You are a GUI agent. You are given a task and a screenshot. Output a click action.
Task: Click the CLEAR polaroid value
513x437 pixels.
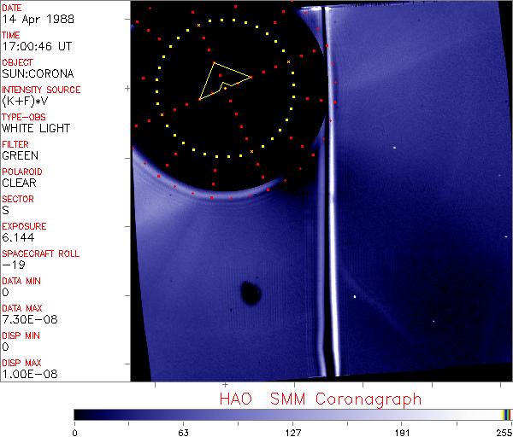click(19, 183)
